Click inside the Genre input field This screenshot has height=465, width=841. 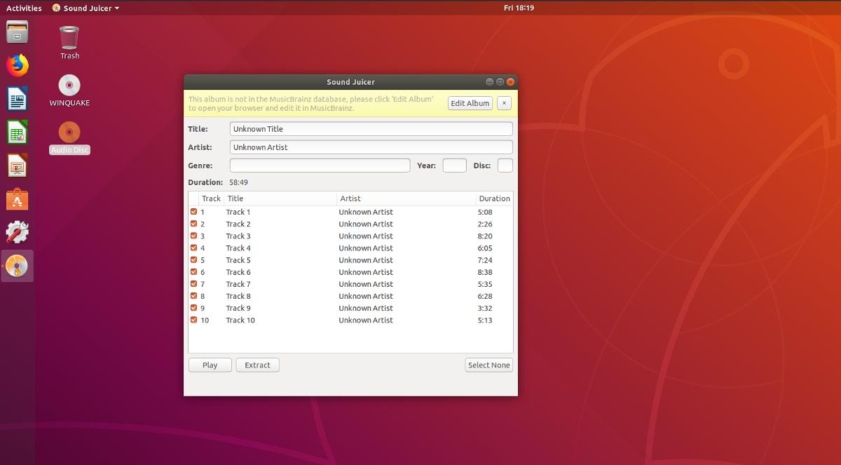coord(320,165)
